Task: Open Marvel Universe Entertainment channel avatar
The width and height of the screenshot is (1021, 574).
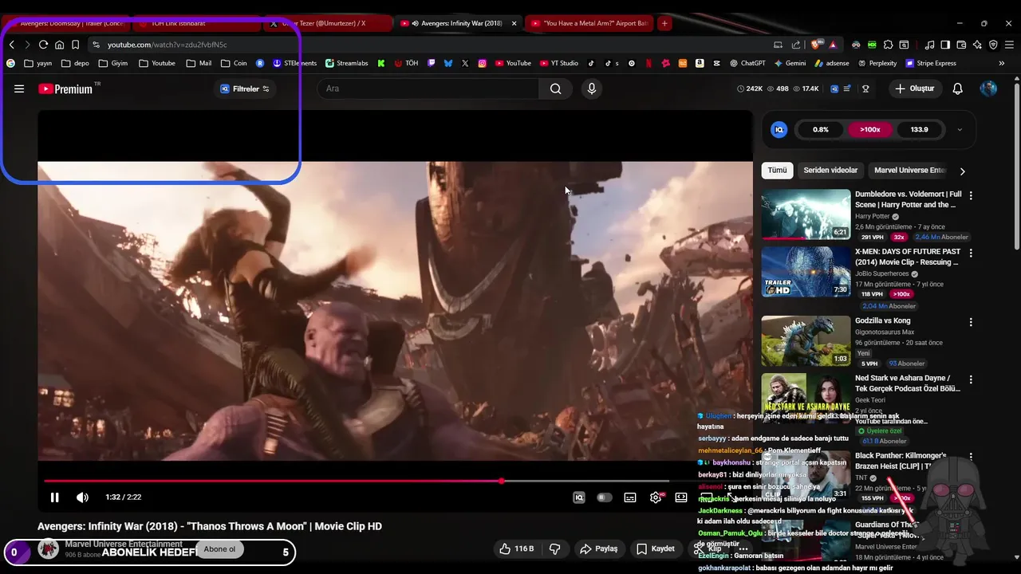Action: (x=48, y=548)
